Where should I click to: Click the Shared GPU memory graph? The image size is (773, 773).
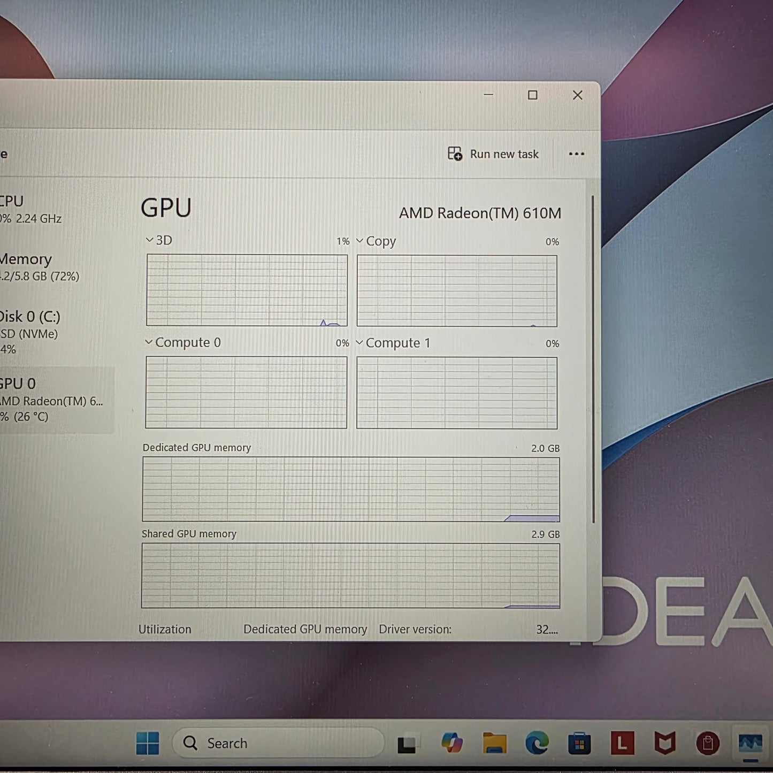tap(350, 576)
